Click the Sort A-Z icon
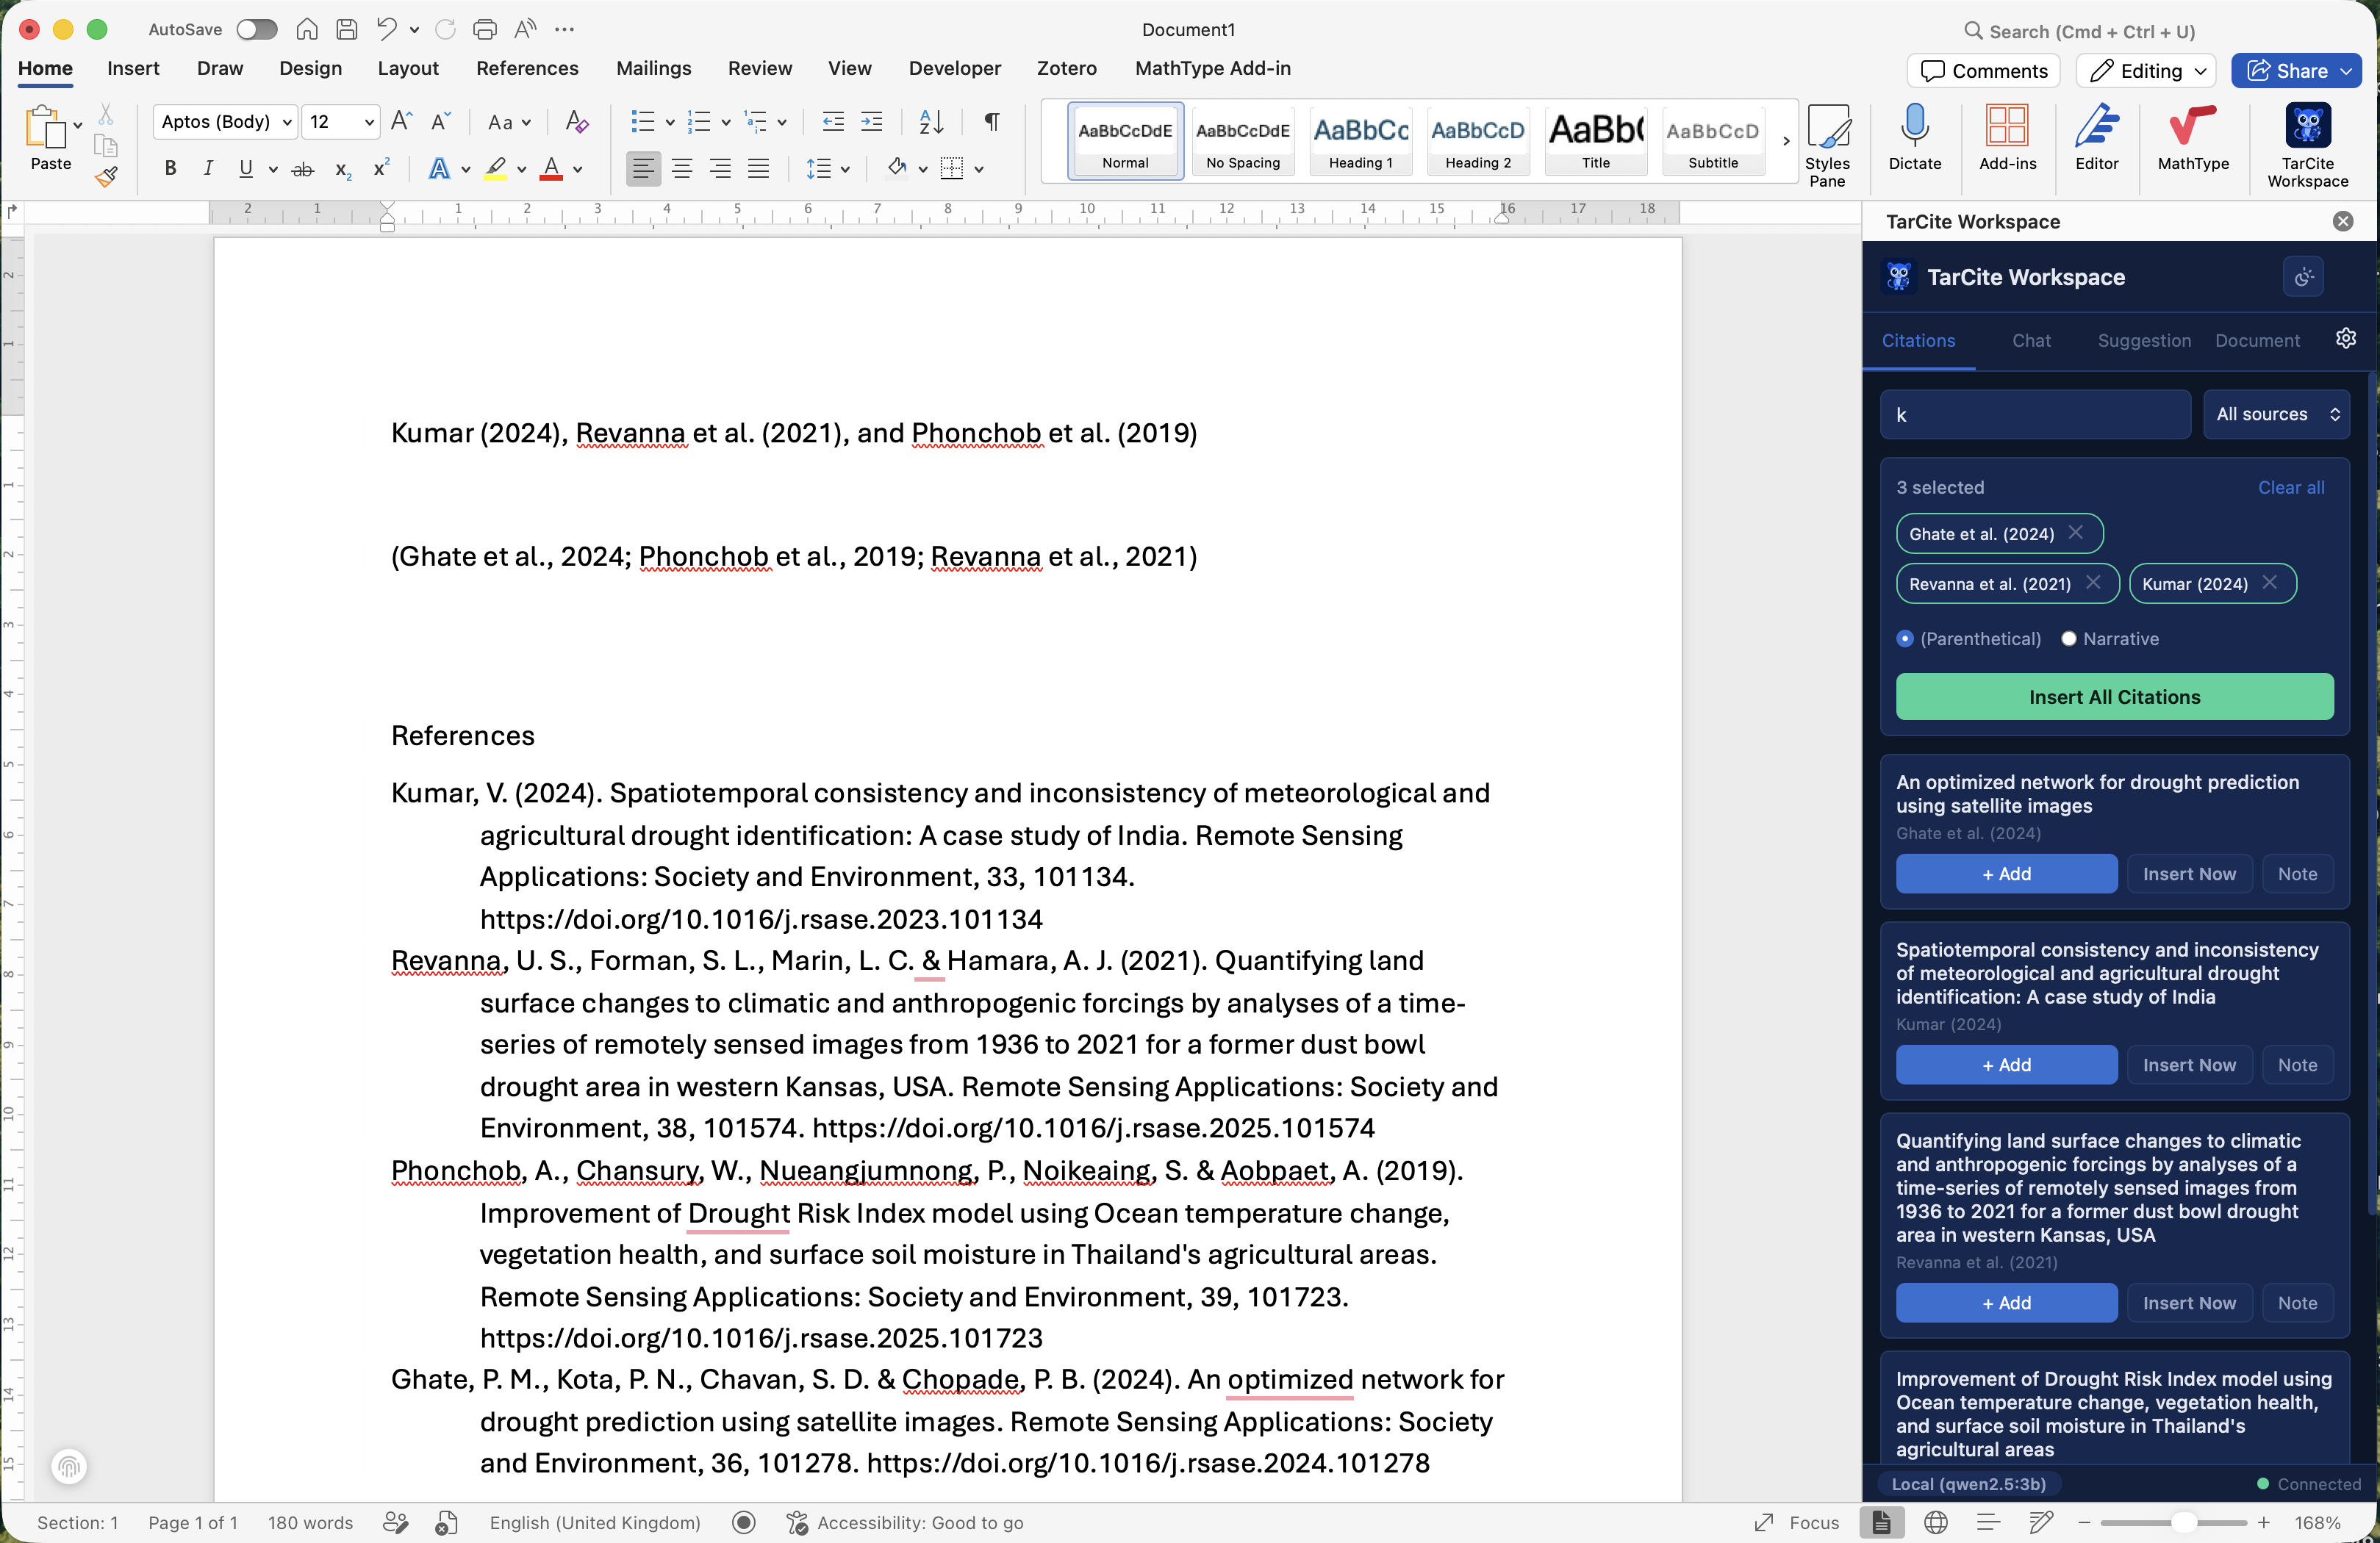2380x1543 pixels. click(x=931, y=122)
